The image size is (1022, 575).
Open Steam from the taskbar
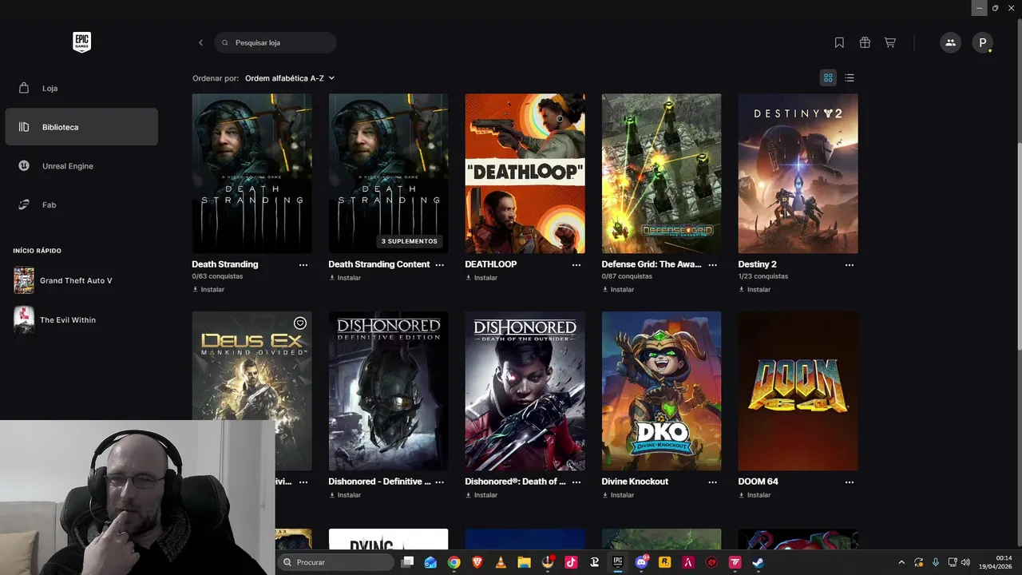[758, 562]
